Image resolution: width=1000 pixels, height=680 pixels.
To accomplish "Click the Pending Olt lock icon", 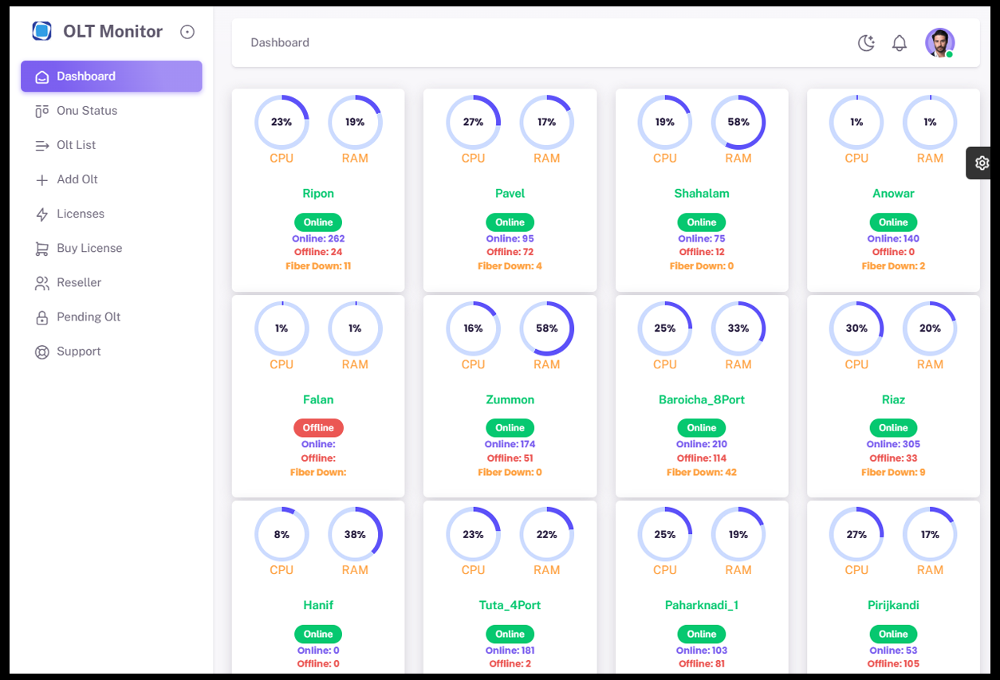I will (41, 316).
